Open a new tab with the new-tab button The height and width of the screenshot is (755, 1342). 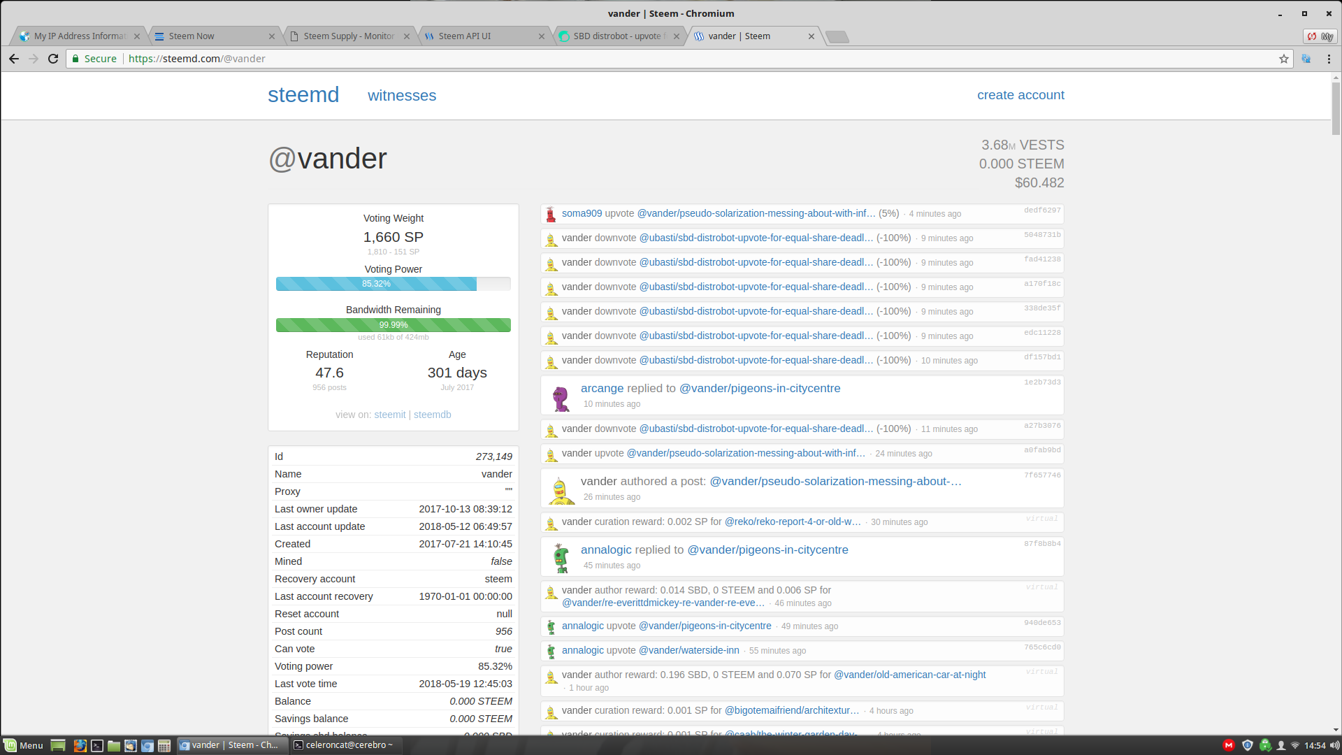pos(837,36)
